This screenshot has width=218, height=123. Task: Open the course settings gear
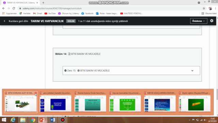[212, 21]
